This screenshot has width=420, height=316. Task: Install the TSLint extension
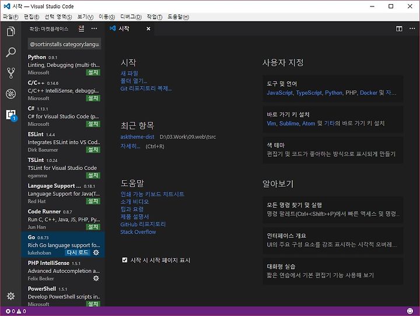click(x=93, y=175)
